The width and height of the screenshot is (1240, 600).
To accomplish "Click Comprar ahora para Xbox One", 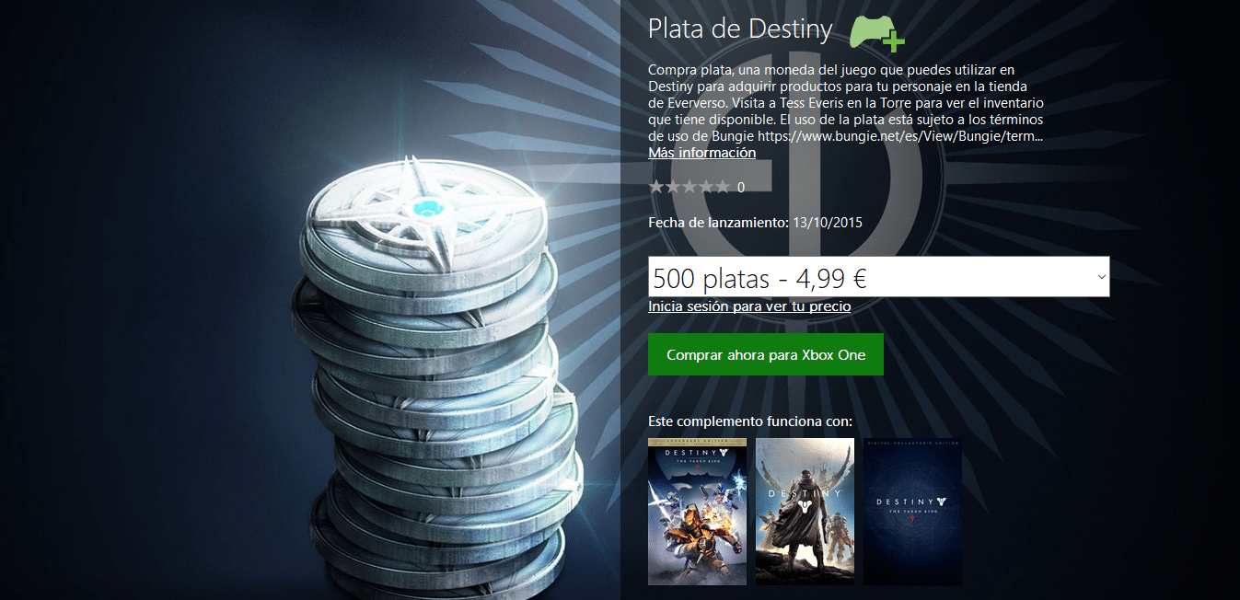I will tap(766, 354).
